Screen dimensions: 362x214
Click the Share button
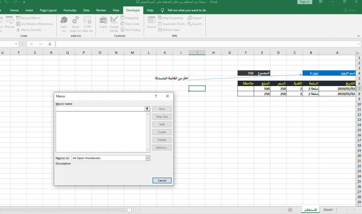(350, 10)
